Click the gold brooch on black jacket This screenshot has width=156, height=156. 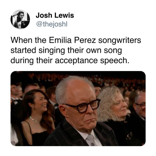click(x=129, y=136)
